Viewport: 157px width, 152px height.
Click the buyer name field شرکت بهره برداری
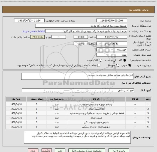81,26
